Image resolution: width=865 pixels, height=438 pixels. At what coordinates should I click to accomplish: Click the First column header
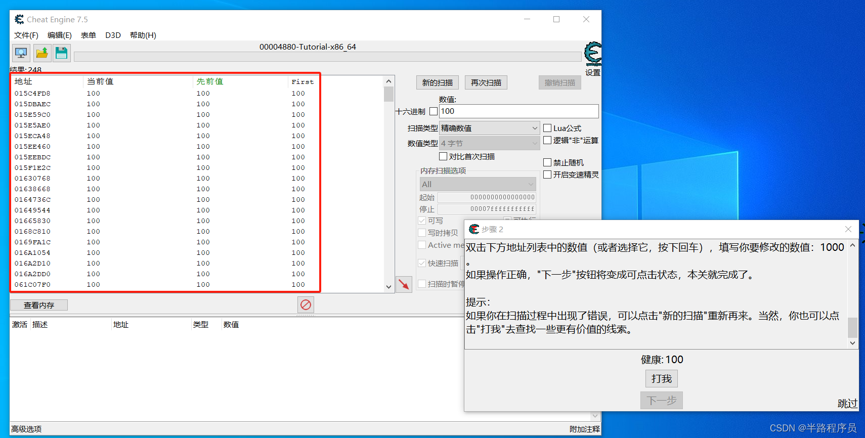click(x=303, y=81)
